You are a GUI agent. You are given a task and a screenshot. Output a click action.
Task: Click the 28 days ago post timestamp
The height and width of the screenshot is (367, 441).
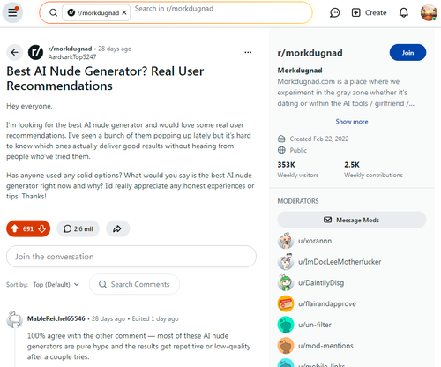pyautogui.click(x=115, y=49)
